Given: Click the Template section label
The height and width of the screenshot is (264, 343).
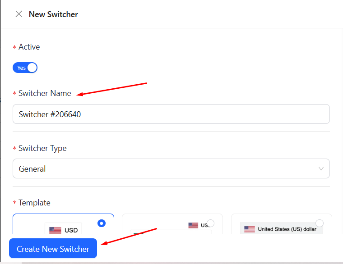Looking at the screenshot, I should pos(34,203).
